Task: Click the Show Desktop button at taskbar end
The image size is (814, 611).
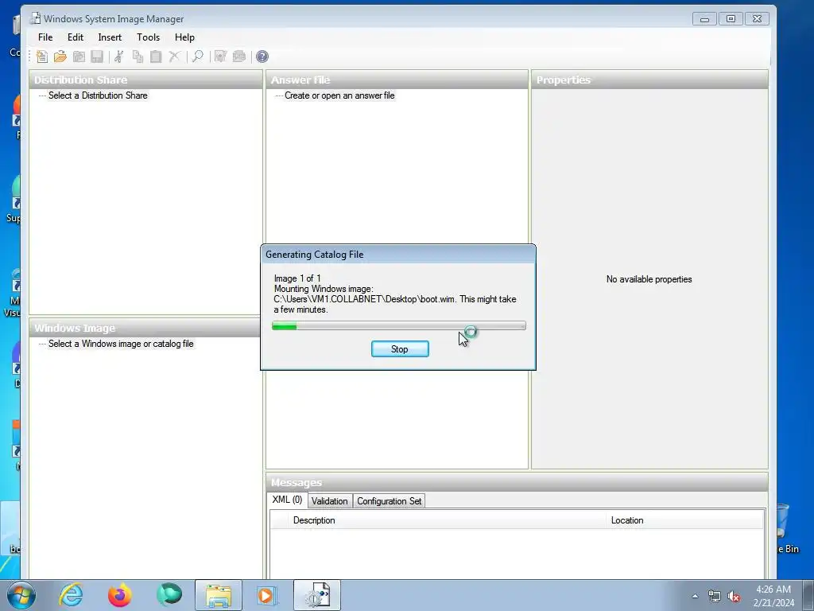Action: click(x=808, y=595)
